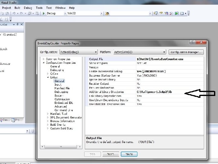Open the Build menu

tap(17, 8)
